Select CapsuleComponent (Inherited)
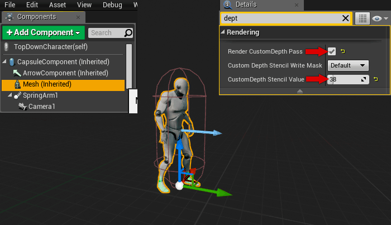391x225 pixels. (x=63, y=62)
